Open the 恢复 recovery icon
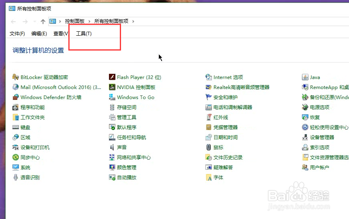The height and width of the screenshot is (219, 349). point(305,117)
